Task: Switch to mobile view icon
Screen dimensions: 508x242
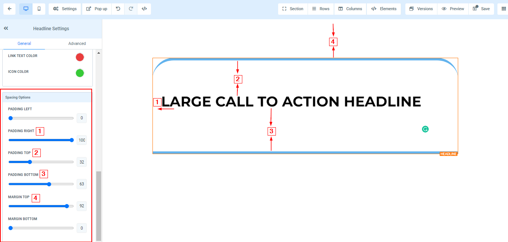Action: [39, 9]
